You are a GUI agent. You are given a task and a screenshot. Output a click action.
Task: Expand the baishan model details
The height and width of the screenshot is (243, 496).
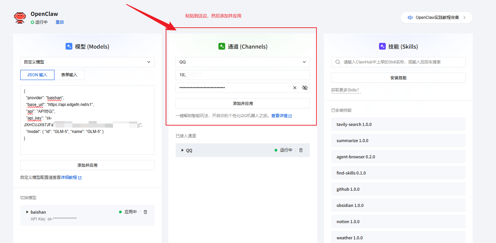(x=27, y=212)
